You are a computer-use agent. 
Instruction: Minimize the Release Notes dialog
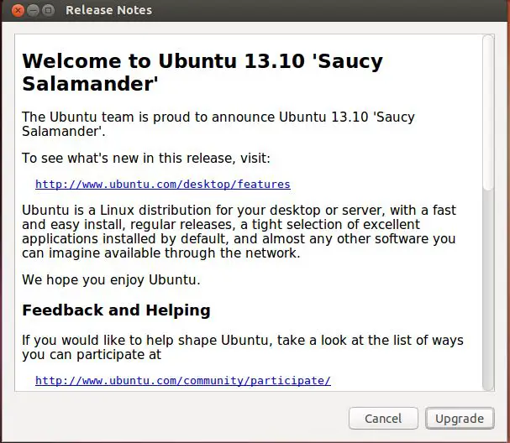(x=33, y=10)
